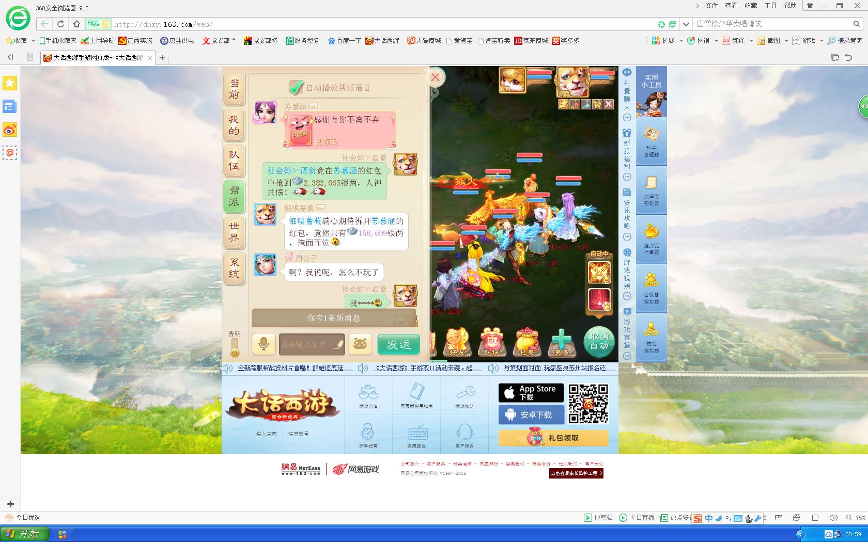Click 你有1条新消息 notification bar
The width and height of the screenshot is (868, 542).
point(334,318)
